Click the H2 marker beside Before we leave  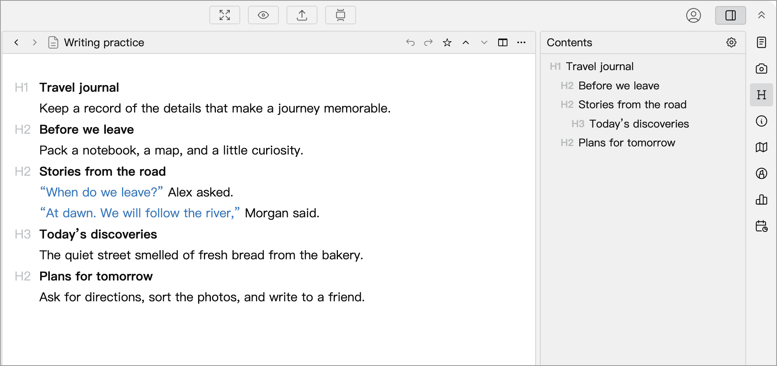(22, 129)
